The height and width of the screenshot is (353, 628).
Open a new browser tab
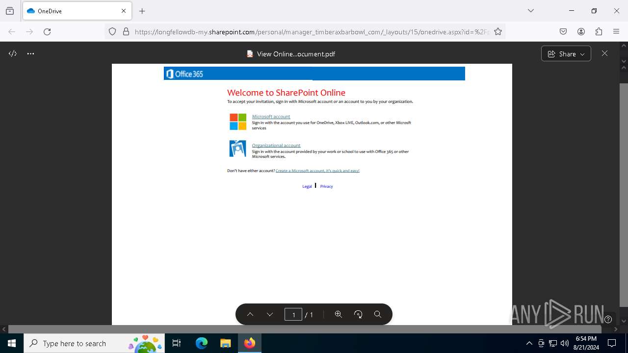coord(142,11)
